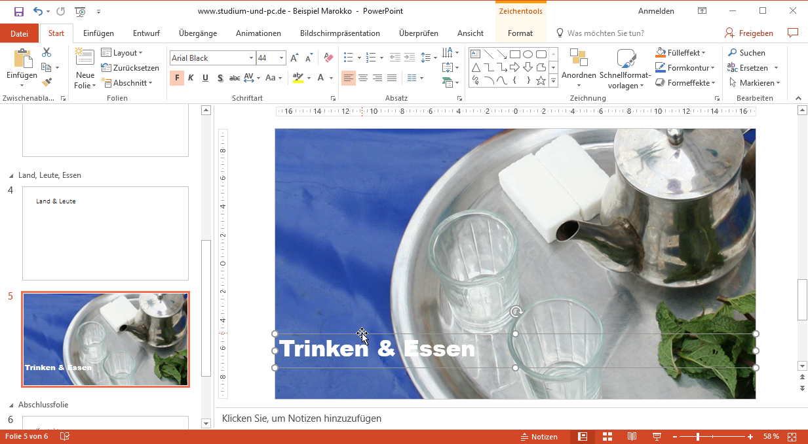The image size is (808, 444).
Task: Fit slide to current window
Action: pos(792,437)
